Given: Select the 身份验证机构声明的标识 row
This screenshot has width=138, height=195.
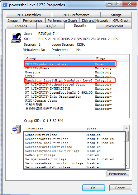Looking at the screenshot, I should [x=70, y=109].
